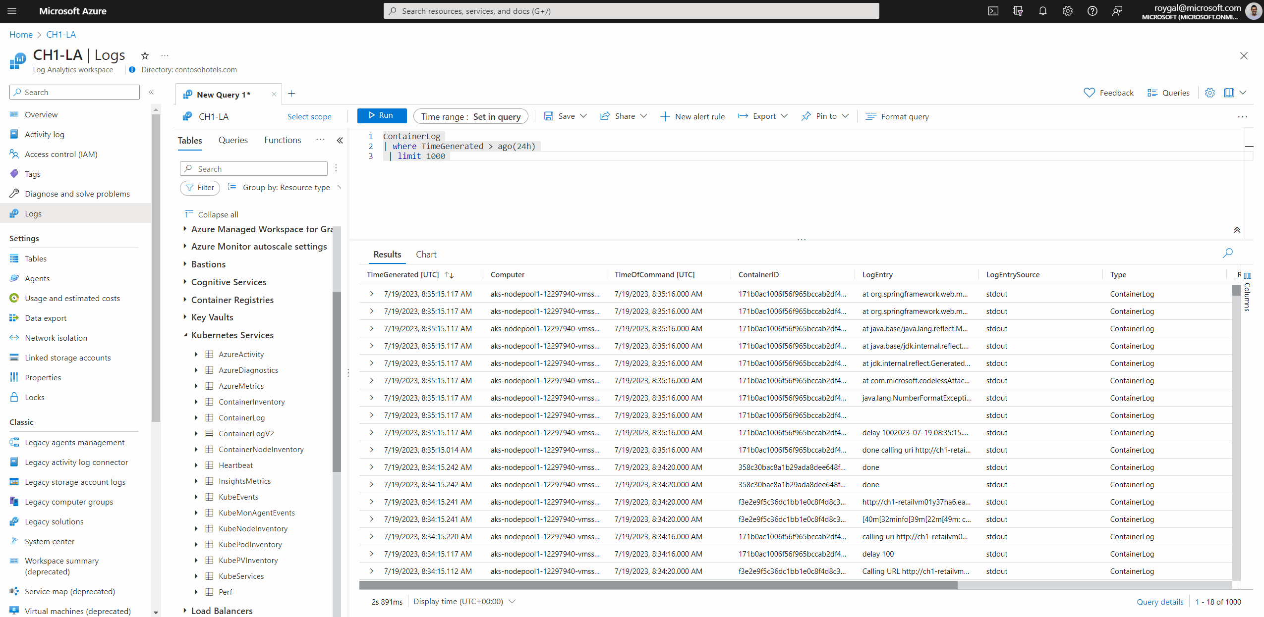Screen dimensions: 1264x617
Task: Expand the ContainerLog table
Action: coord(197,417)
